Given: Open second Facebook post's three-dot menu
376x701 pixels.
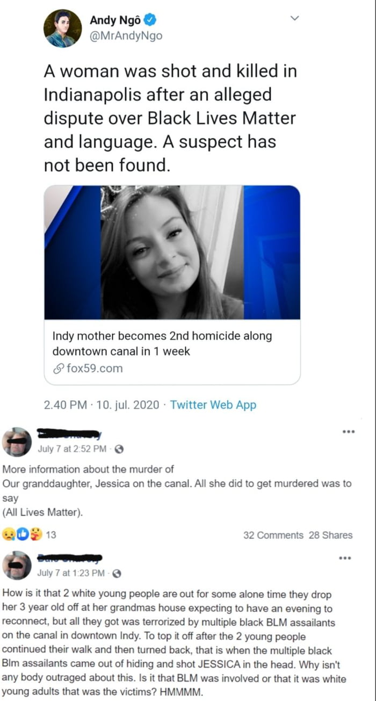Looking at the screenshot, I should click(348, 558).
